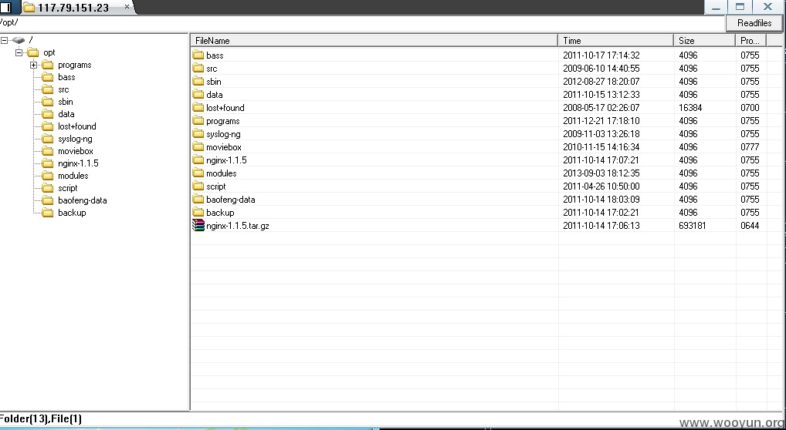
Task: Click the Folder(13),File(1) status text
Action: [x=41, y=419]
